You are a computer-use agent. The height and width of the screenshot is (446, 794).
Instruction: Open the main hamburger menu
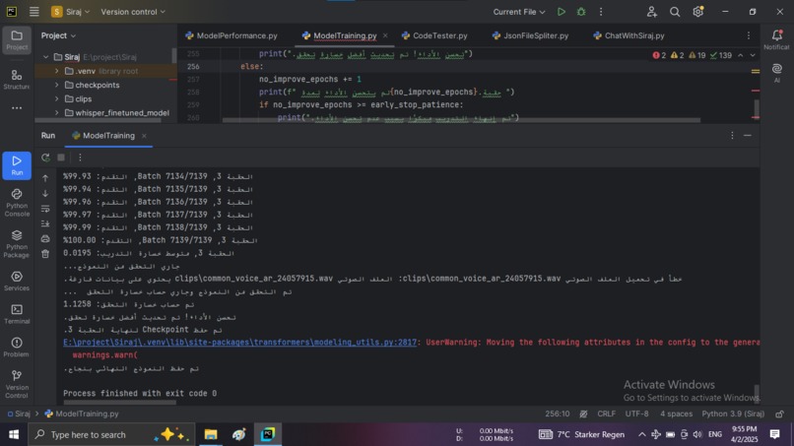(33, 12)
